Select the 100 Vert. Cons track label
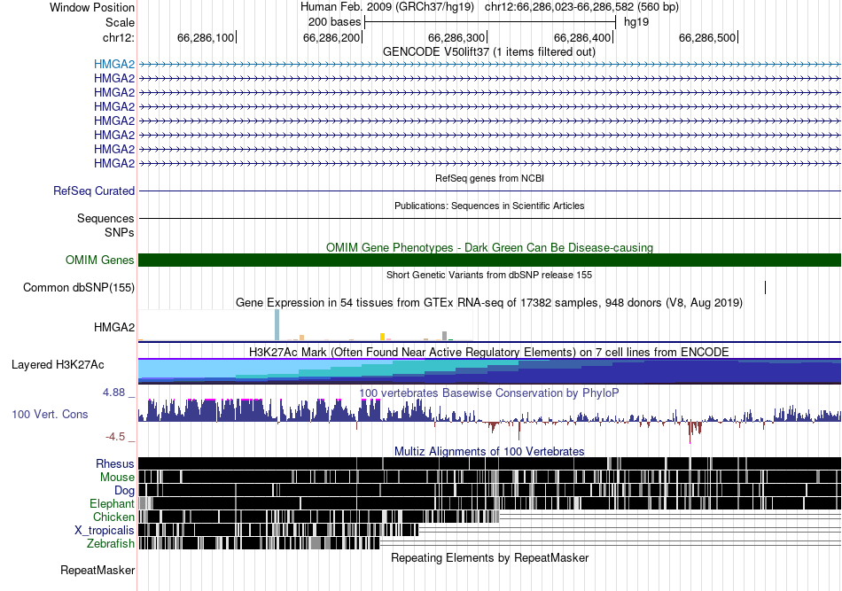The image size is (842, 591). pos(50,415)
